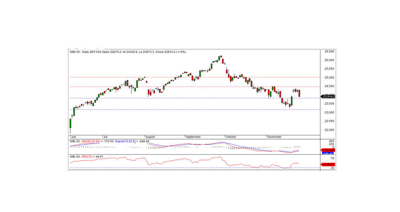Viewport: 400px width, 212px height.
Task: Click the Signal(12,26,9) = -248.49 label
Action: 132,141
